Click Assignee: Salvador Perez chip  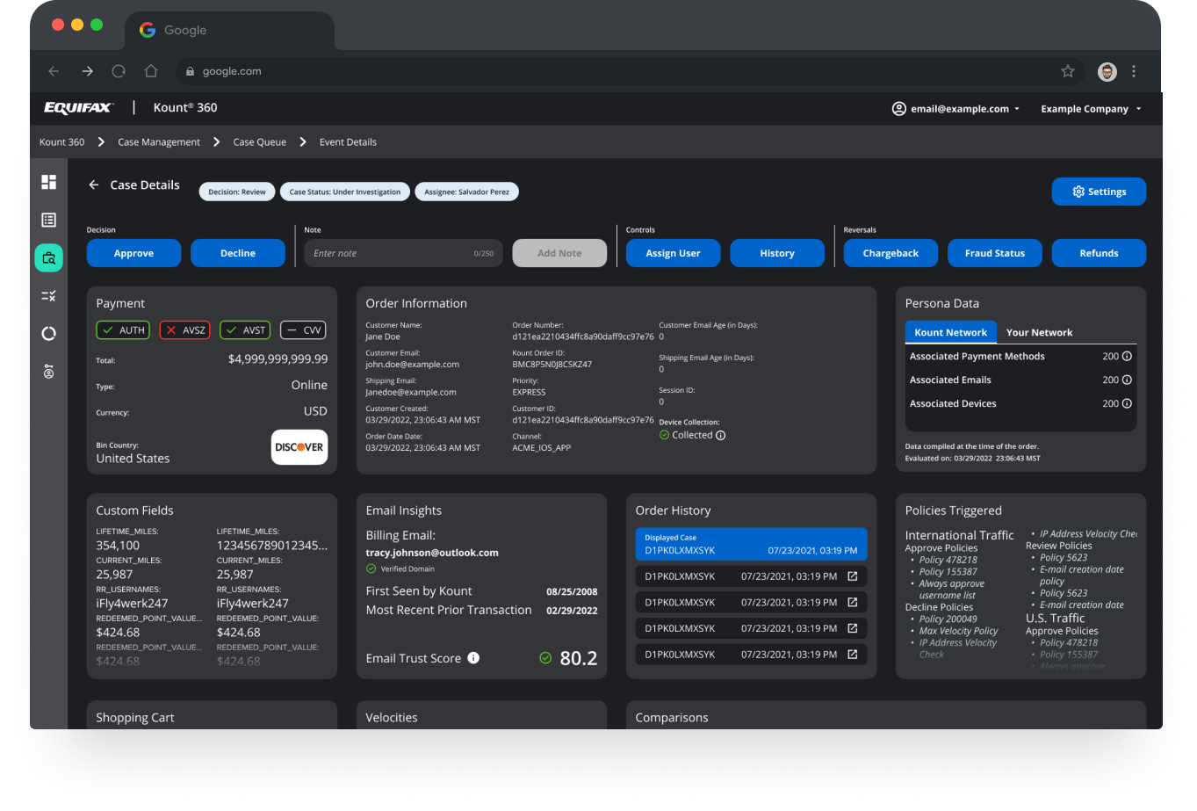pyautogui.click(x=466, y=192)
